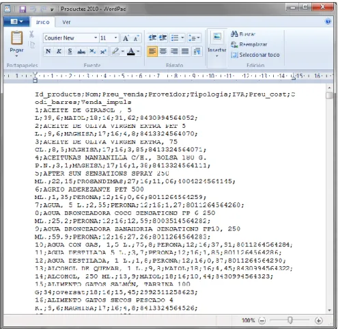
Task: Click the header text 'Id_producte;Nom;Preu_venda'
Action: [x=89, y=94]
